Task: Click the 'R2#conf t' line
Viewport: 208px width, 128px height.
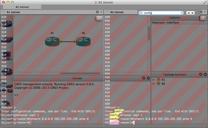Action: (x=112, y=107)
